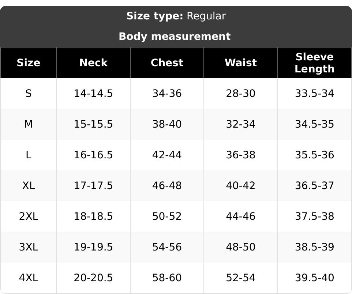Image resolution: width=352 pixels, height=294 pixels.
Task: Click the Size type Regular heading
Action: 176,16
